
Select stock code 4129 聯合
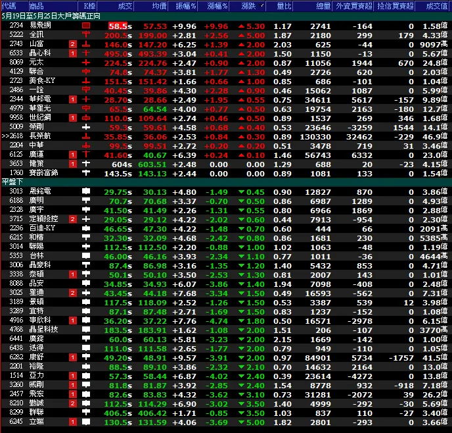coord(16,71)
